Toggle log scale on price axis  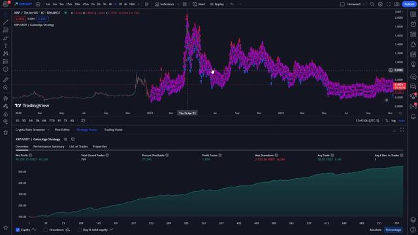tap(393, 121)
